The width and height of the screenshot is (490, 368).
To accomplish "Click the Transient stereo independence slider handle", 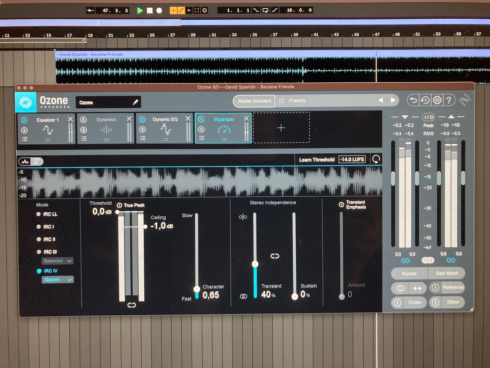I will 255,264.
